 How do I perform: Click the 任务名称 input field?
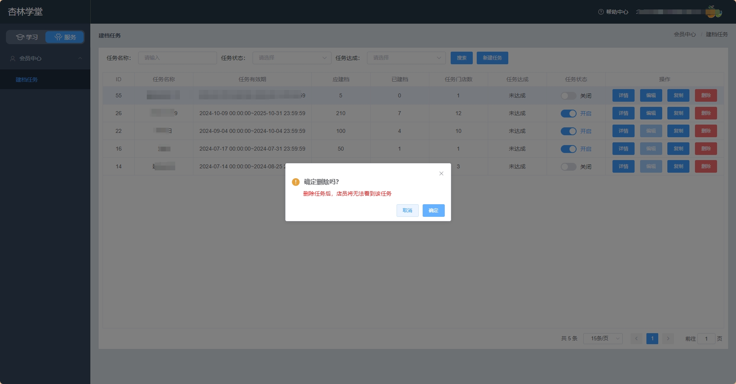pos(177,58)
